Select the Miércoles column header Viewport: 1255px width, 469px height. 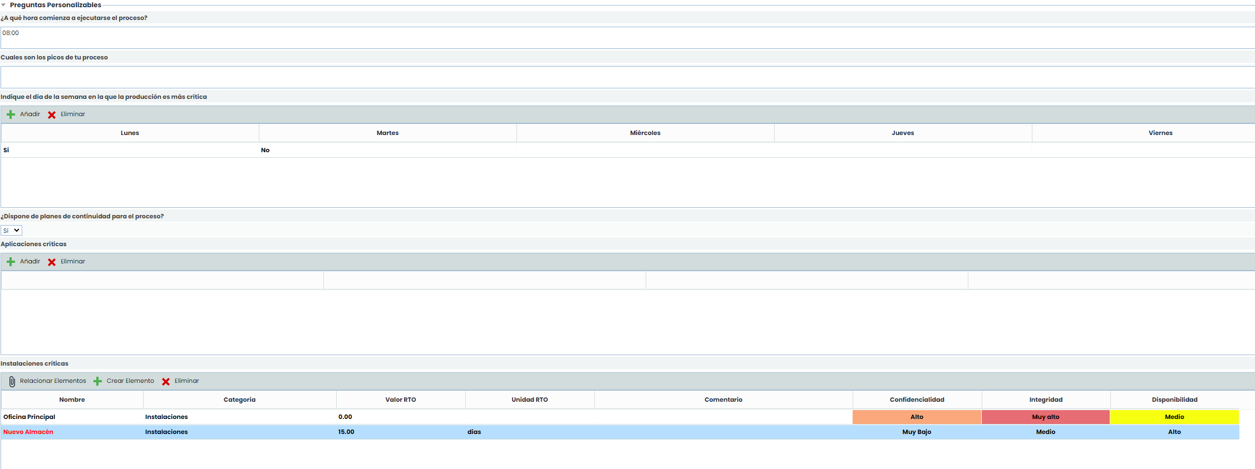(645, 133)
